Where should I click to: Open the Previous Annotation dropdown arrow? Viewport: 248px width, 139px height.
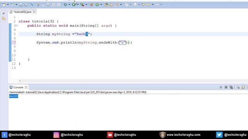(139, 5)
